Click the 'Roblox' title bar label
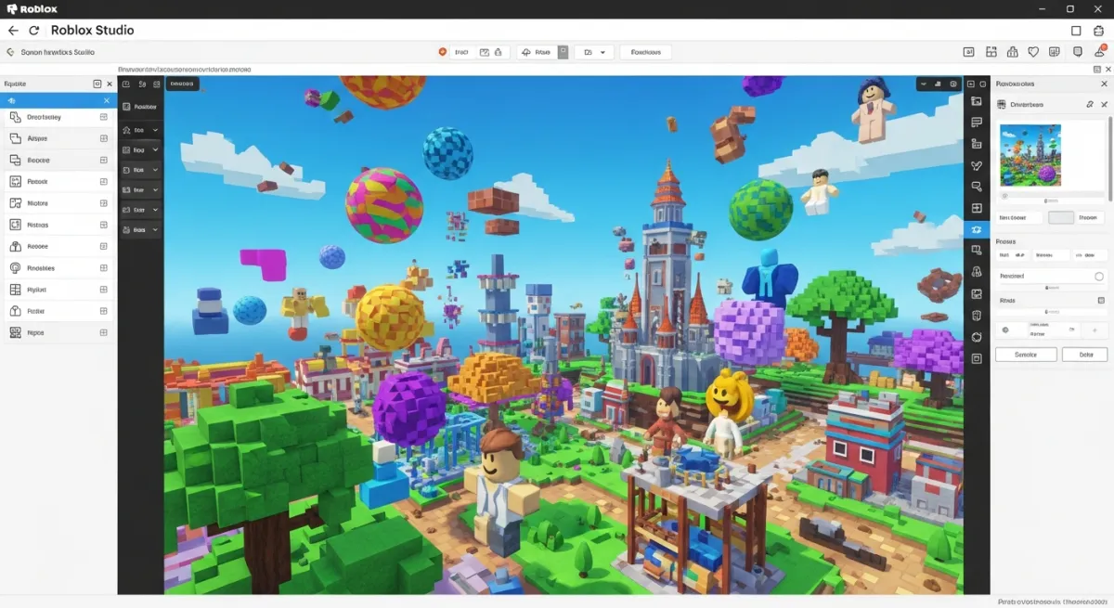 [x=32, y=8]
